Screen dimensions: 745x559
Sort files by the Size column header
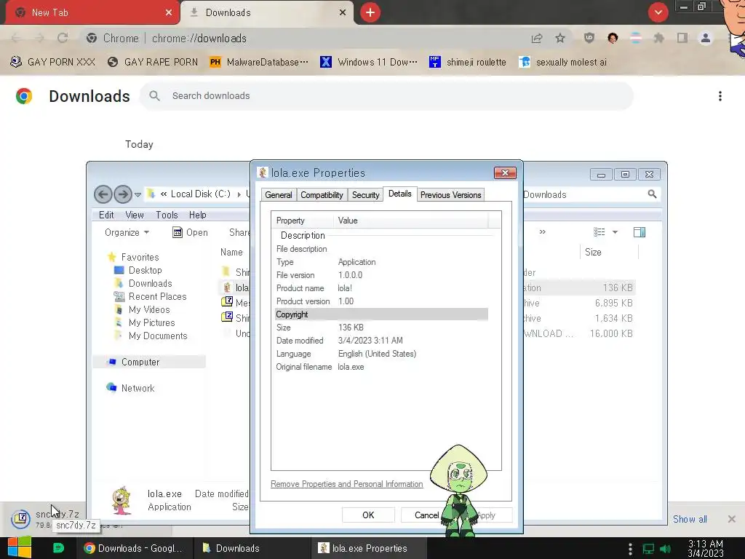pos(609,252)
